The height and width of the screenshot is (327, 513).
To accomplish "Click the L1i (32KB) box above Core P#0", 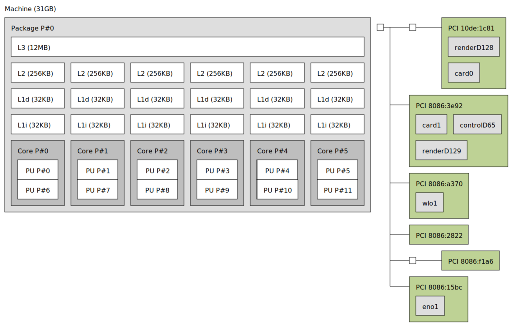I will pyautogui.click(x=38, y=124).
